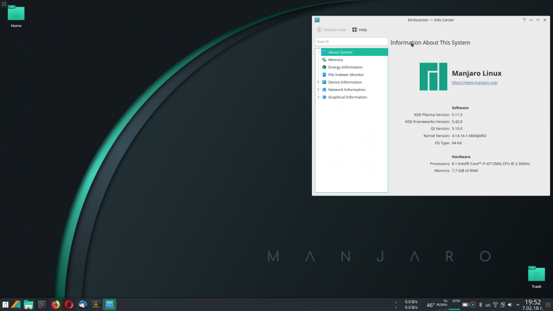The height and width of the screenshot is (311, 553).
Task: Click the Kernel Version value 4.14.16-1-MANJARO
Action: (469, 135)
